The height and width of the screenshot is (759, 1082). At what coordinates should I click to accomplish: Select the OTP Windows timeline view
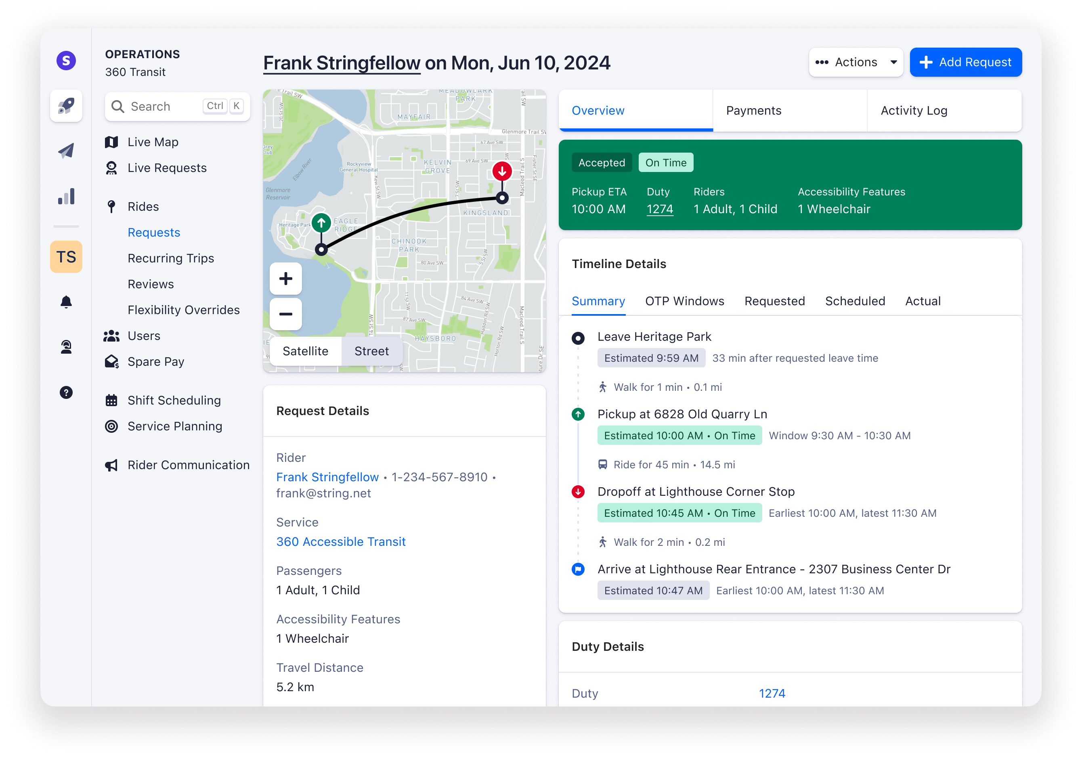pyautogui.click(x=684, y=301)
